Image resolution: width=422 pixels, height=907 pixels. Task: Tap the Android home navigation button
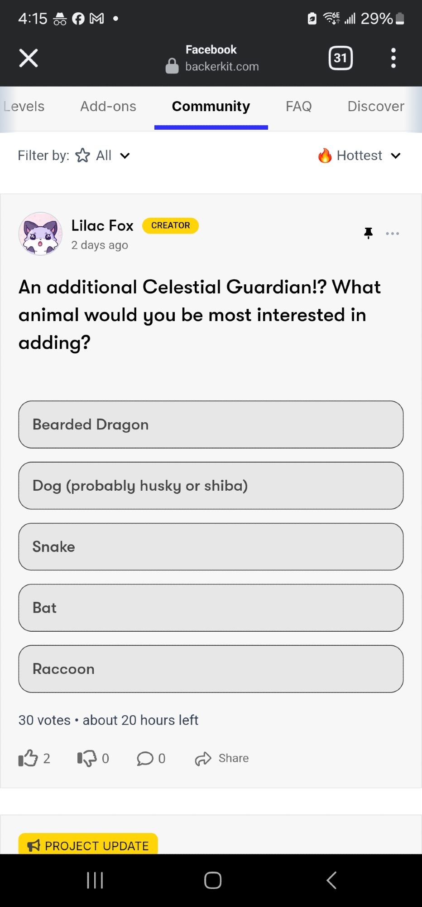[212, 880]
